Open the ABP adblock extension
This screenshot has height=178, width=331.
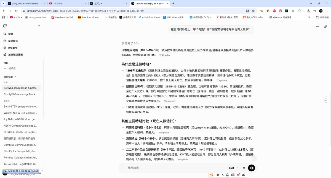click(x=274, y=11)
